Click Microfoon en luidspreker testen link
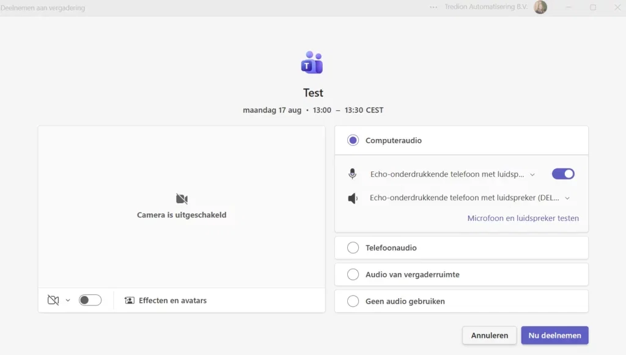Image resolution: width=626 pixels, height=355 pixels. tap(523, 219)
